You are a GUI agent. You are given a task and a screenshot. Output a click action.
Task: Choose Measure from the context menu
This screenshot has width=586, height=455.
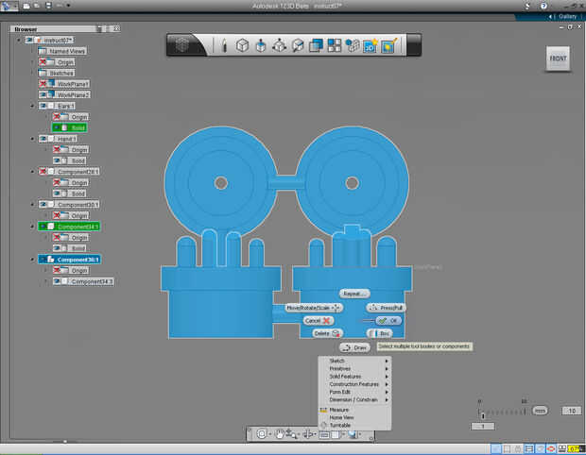point(339,410)
